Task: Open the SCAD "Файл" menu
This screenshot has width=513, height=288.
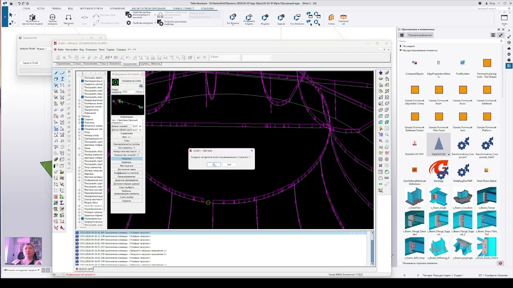Action: [x=61, y=50]
